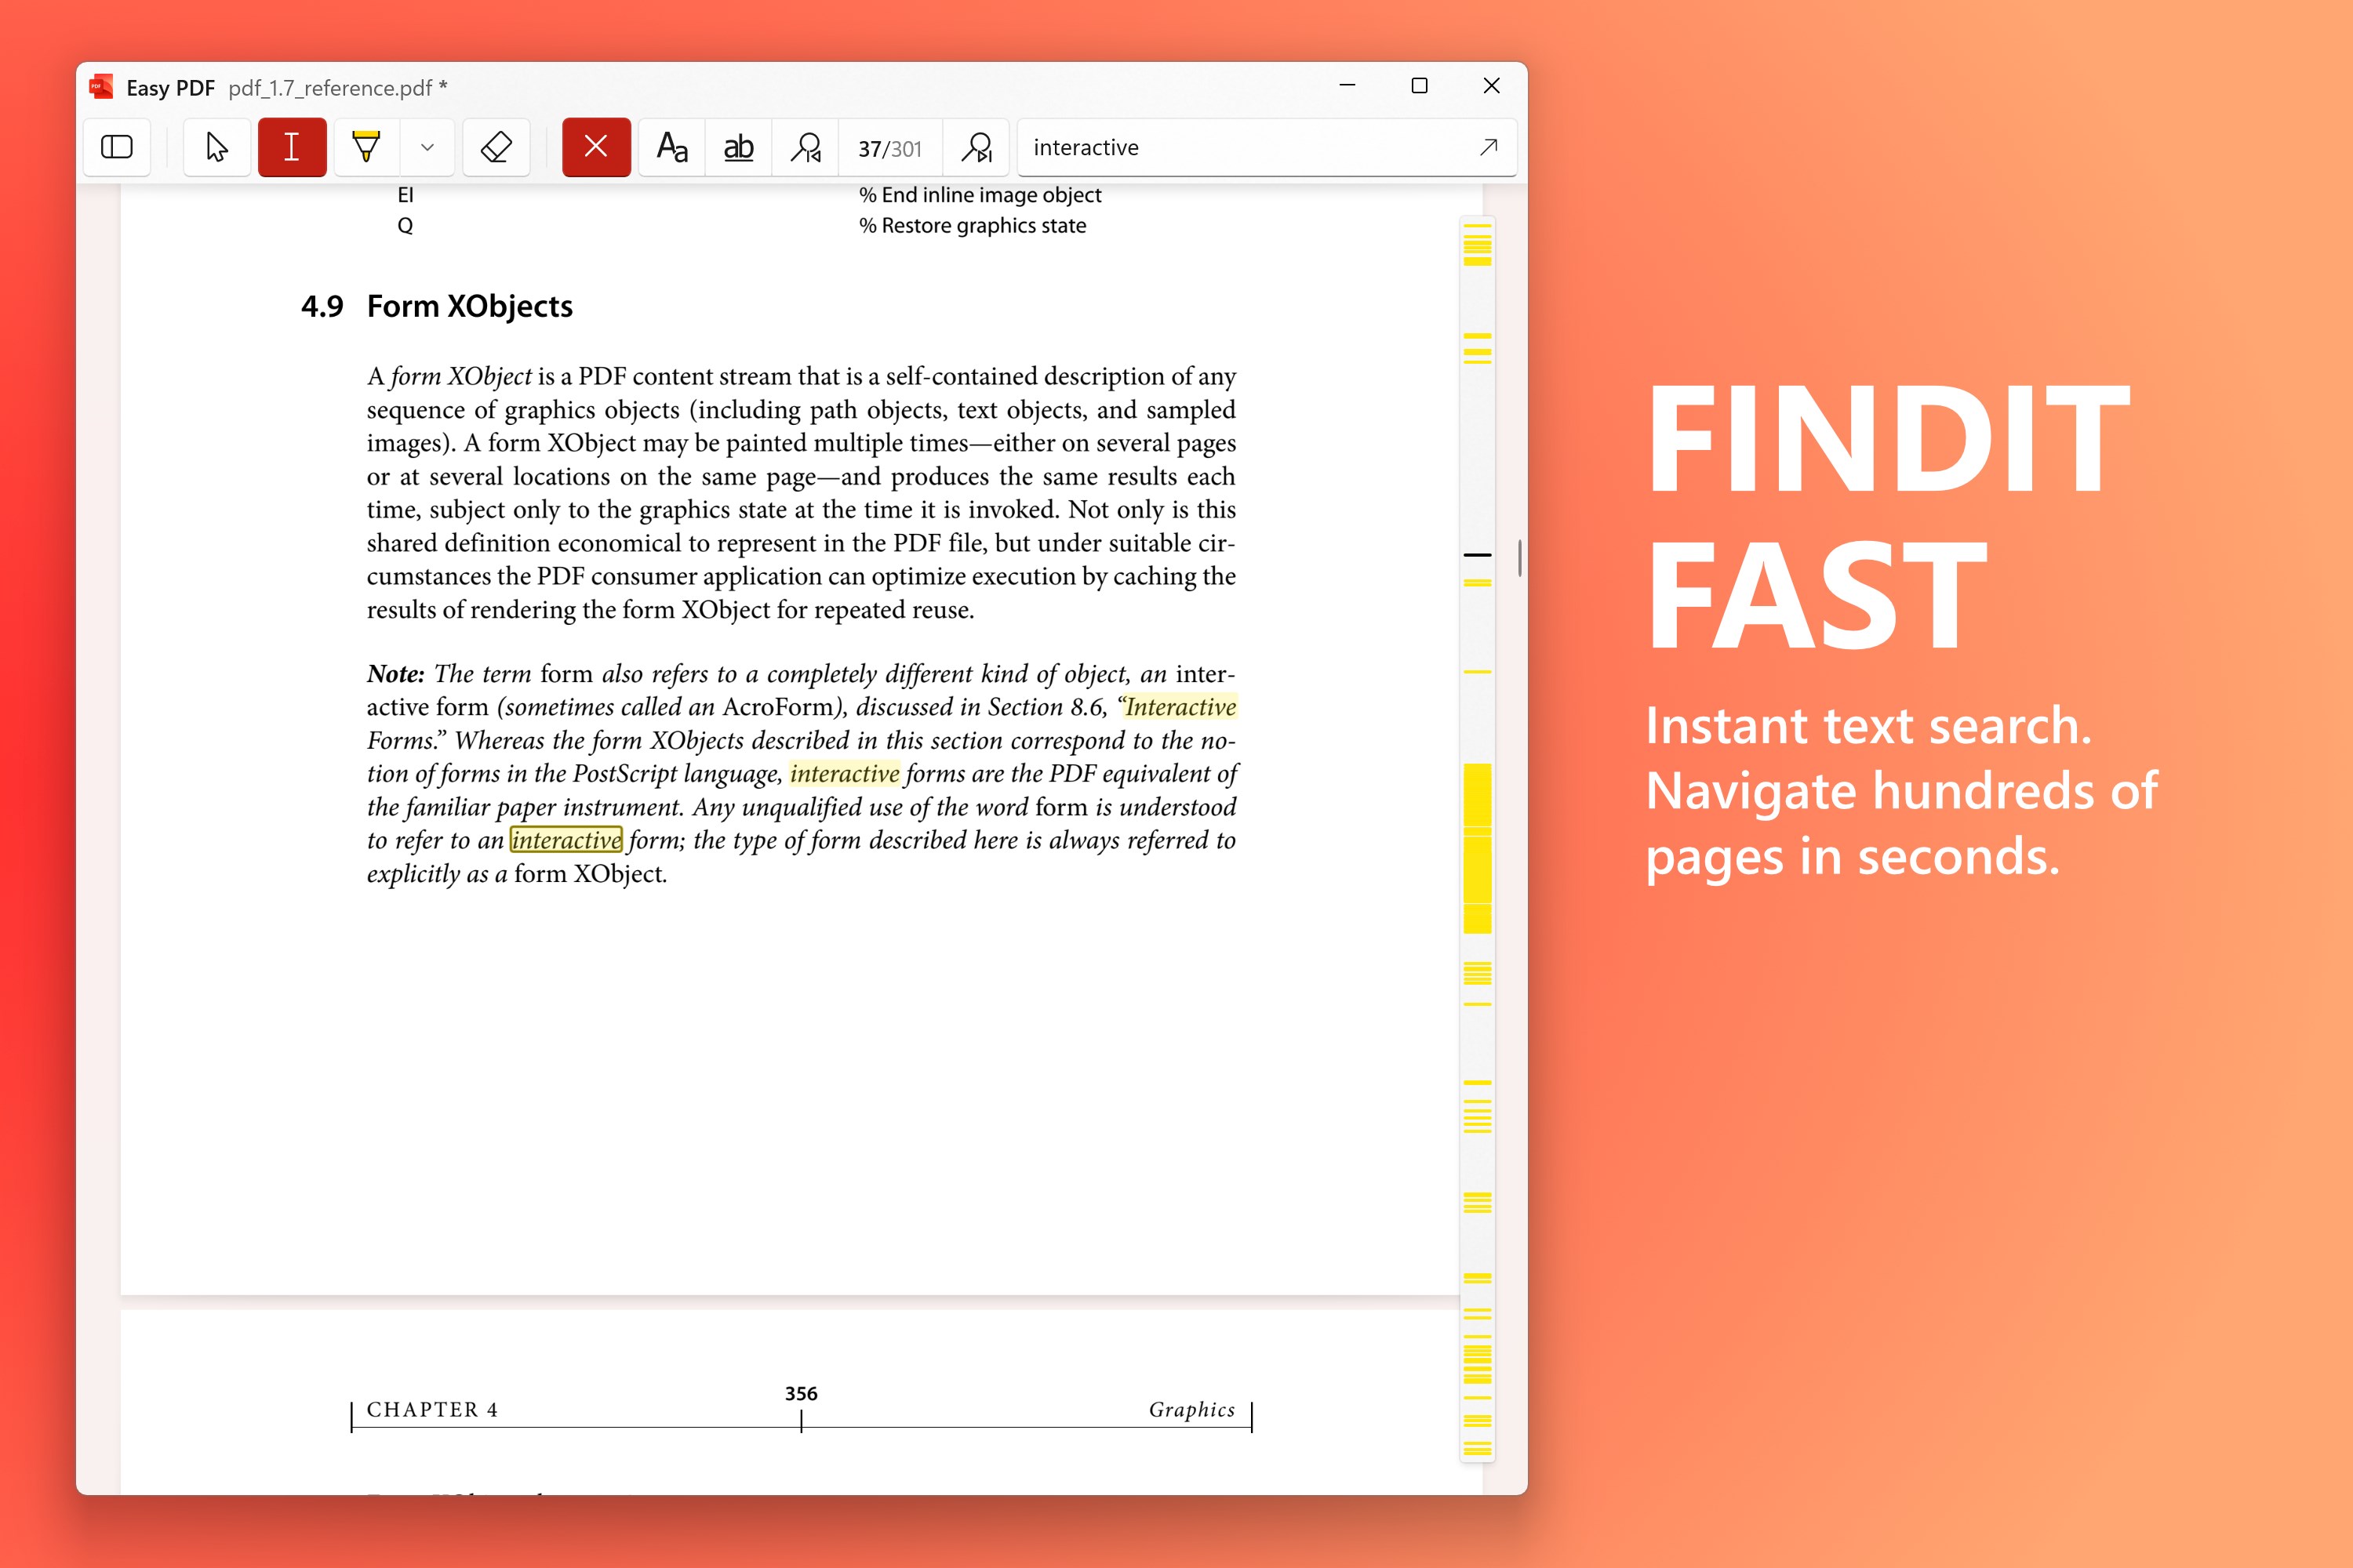Open the highlighter options dropdown
The width and height of the screenshot is (2353, 1568).
(x=427, y=147)
